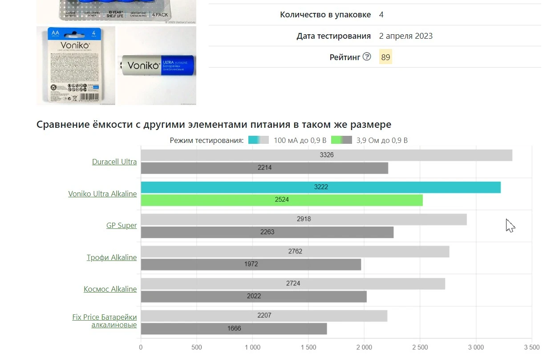Open Fix Price Батарейки алкалиновые link
The image size is (551, 362).
coord(105,321)
